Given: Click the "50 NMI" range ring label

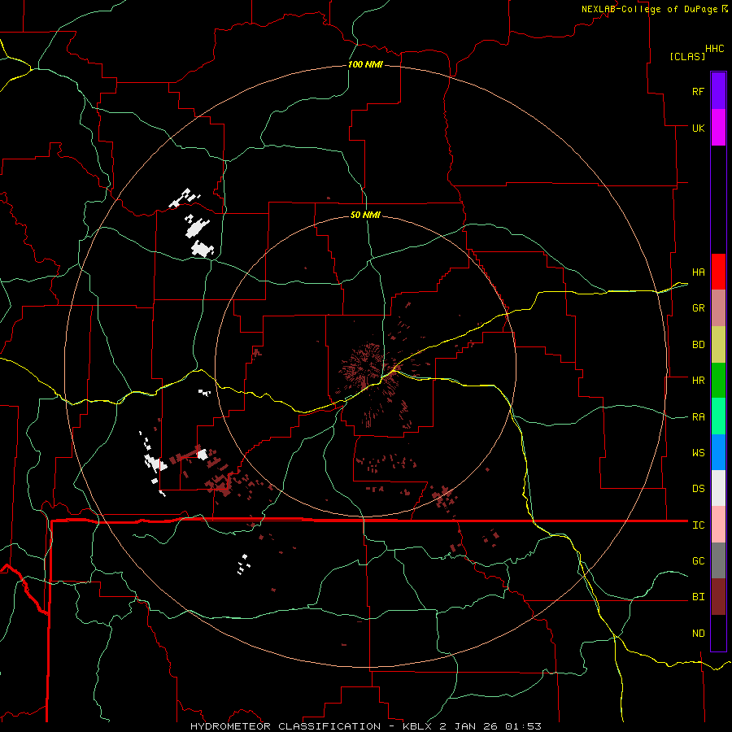Looking at the screenshot, I should [x=365, y=215].
